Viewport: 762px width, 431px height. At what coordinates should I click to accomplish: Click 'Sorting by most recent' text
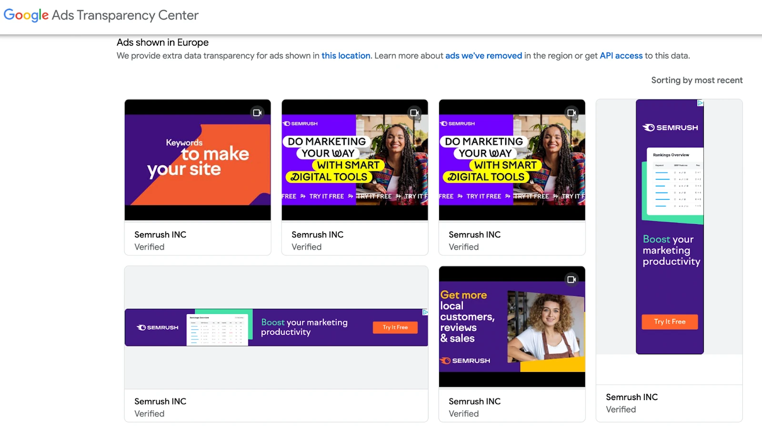pos(697,80)
